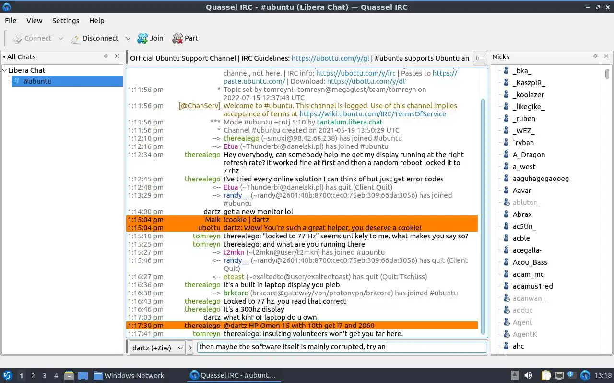Click the removable media eject tray icon
Viewport: 614px width, 383px height.
(515, 375)
